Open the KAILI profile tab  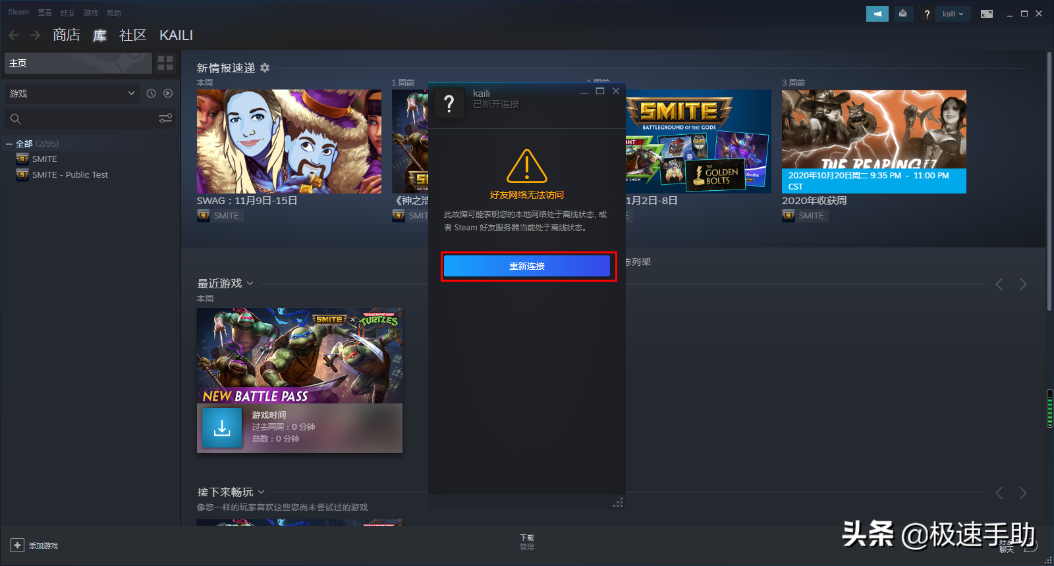click(176, 35)
